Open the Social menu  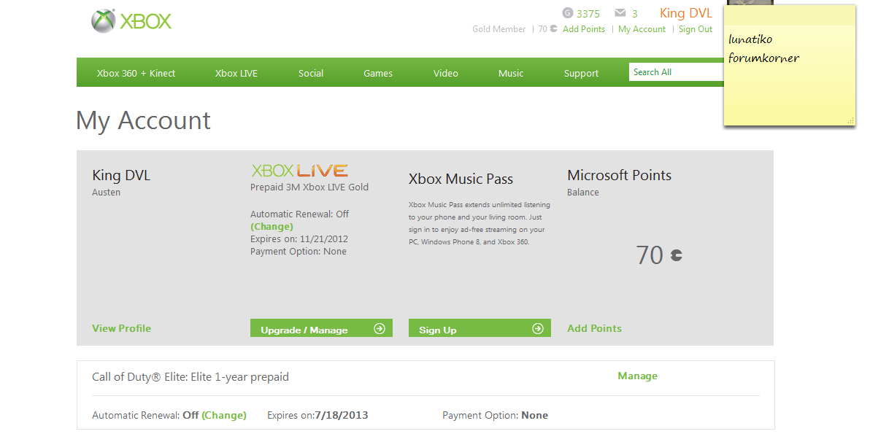point(311,73)
